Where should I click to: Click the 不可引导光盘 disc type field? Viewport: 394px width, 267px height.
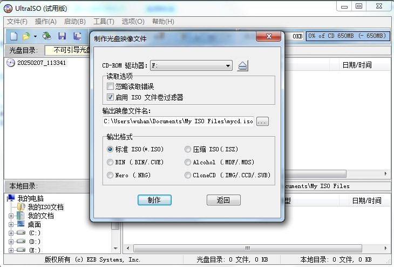(x=67, y=50)
